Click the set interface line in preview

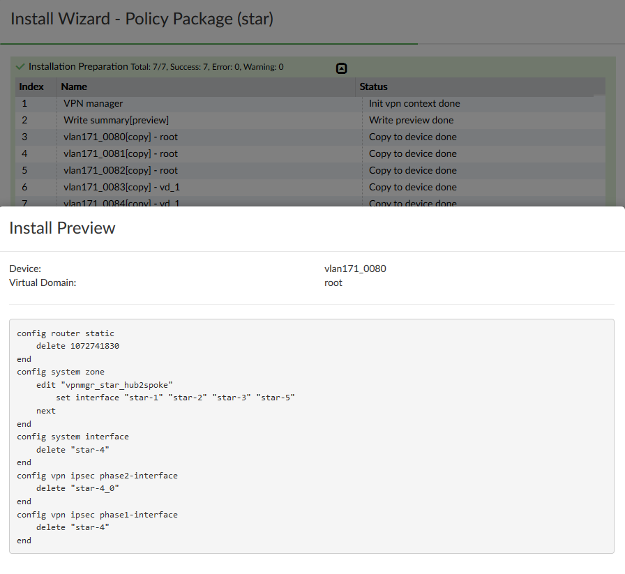(x=176, y=398)
